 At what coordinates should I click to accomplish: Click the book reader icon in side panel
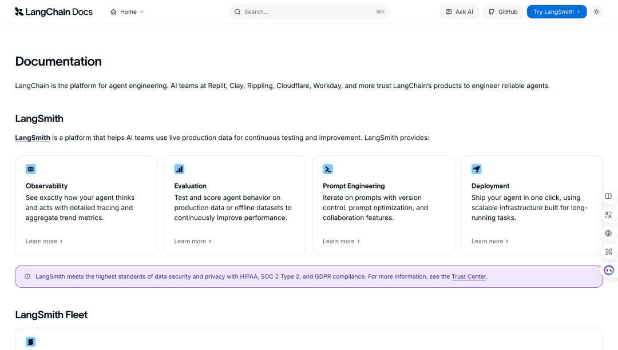[x=608, y=196]
